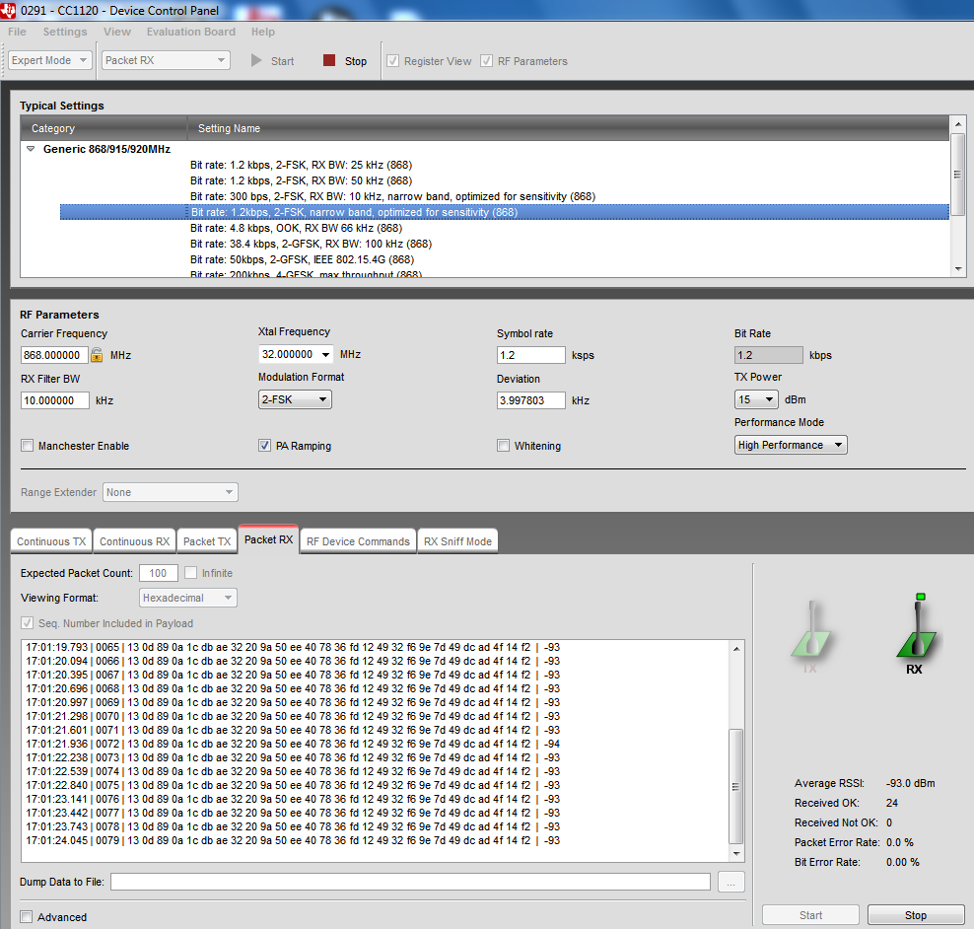Collapse the Generic 868/915/920MHz category
Screen dimensions: 974x929
pos(31,149)
